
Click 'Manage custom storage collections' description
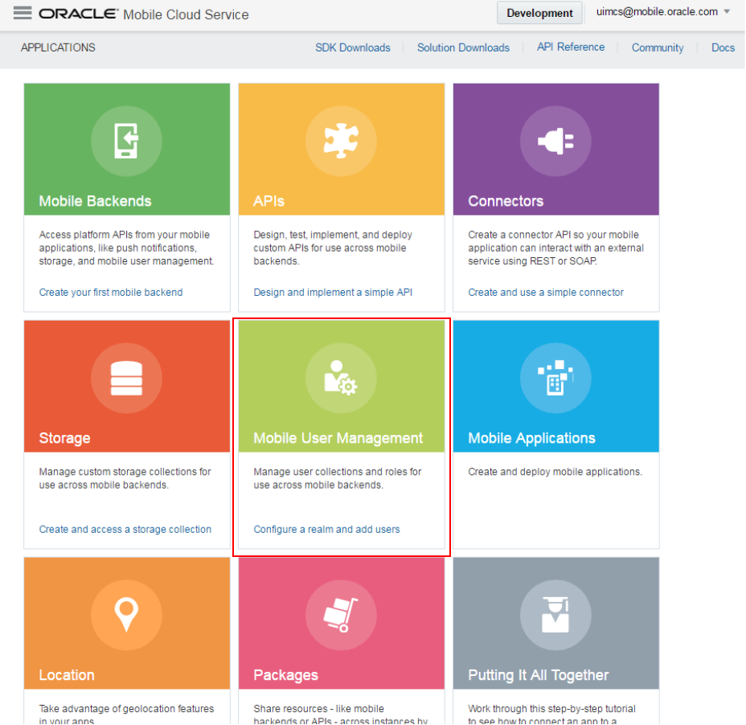click(125, 478)
